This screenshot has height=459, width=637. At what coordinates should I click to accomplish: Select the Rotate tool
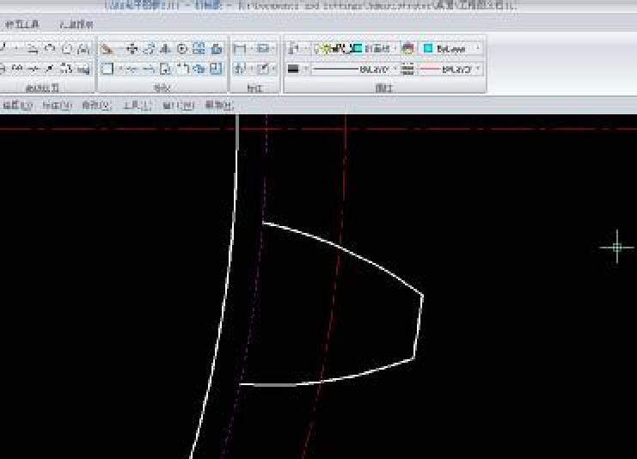(149, 49)
